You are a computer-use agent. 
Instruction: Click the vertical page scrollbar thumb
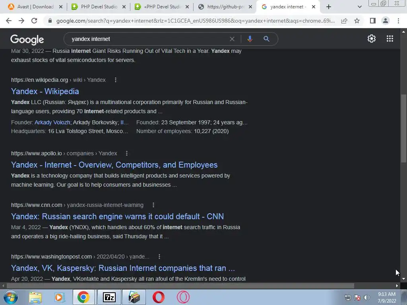pyautogui.click(x=403, y=128)
